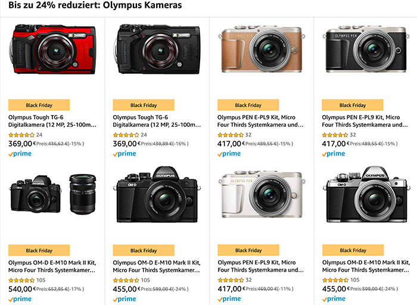417x305 pixels.
Task: Click the star rating of the silver OM-D E-M10
Action: 334,280
